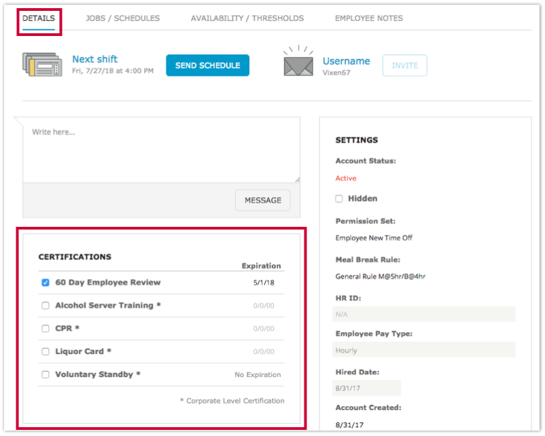Click the Employee Pay Type field
The width and height of the screenshot is (545, 436).
tap(424, 350)
